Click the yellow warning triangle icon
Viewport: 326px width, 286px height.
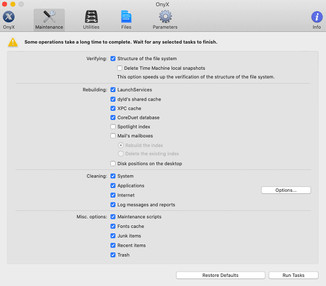pyautogui.click(x=13, y=42)
